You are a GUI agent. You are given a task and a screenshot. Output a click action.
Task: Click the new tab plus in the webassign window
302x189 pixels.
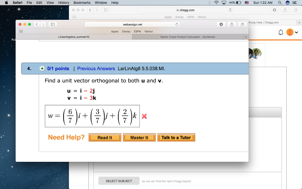tap(246, 37)
